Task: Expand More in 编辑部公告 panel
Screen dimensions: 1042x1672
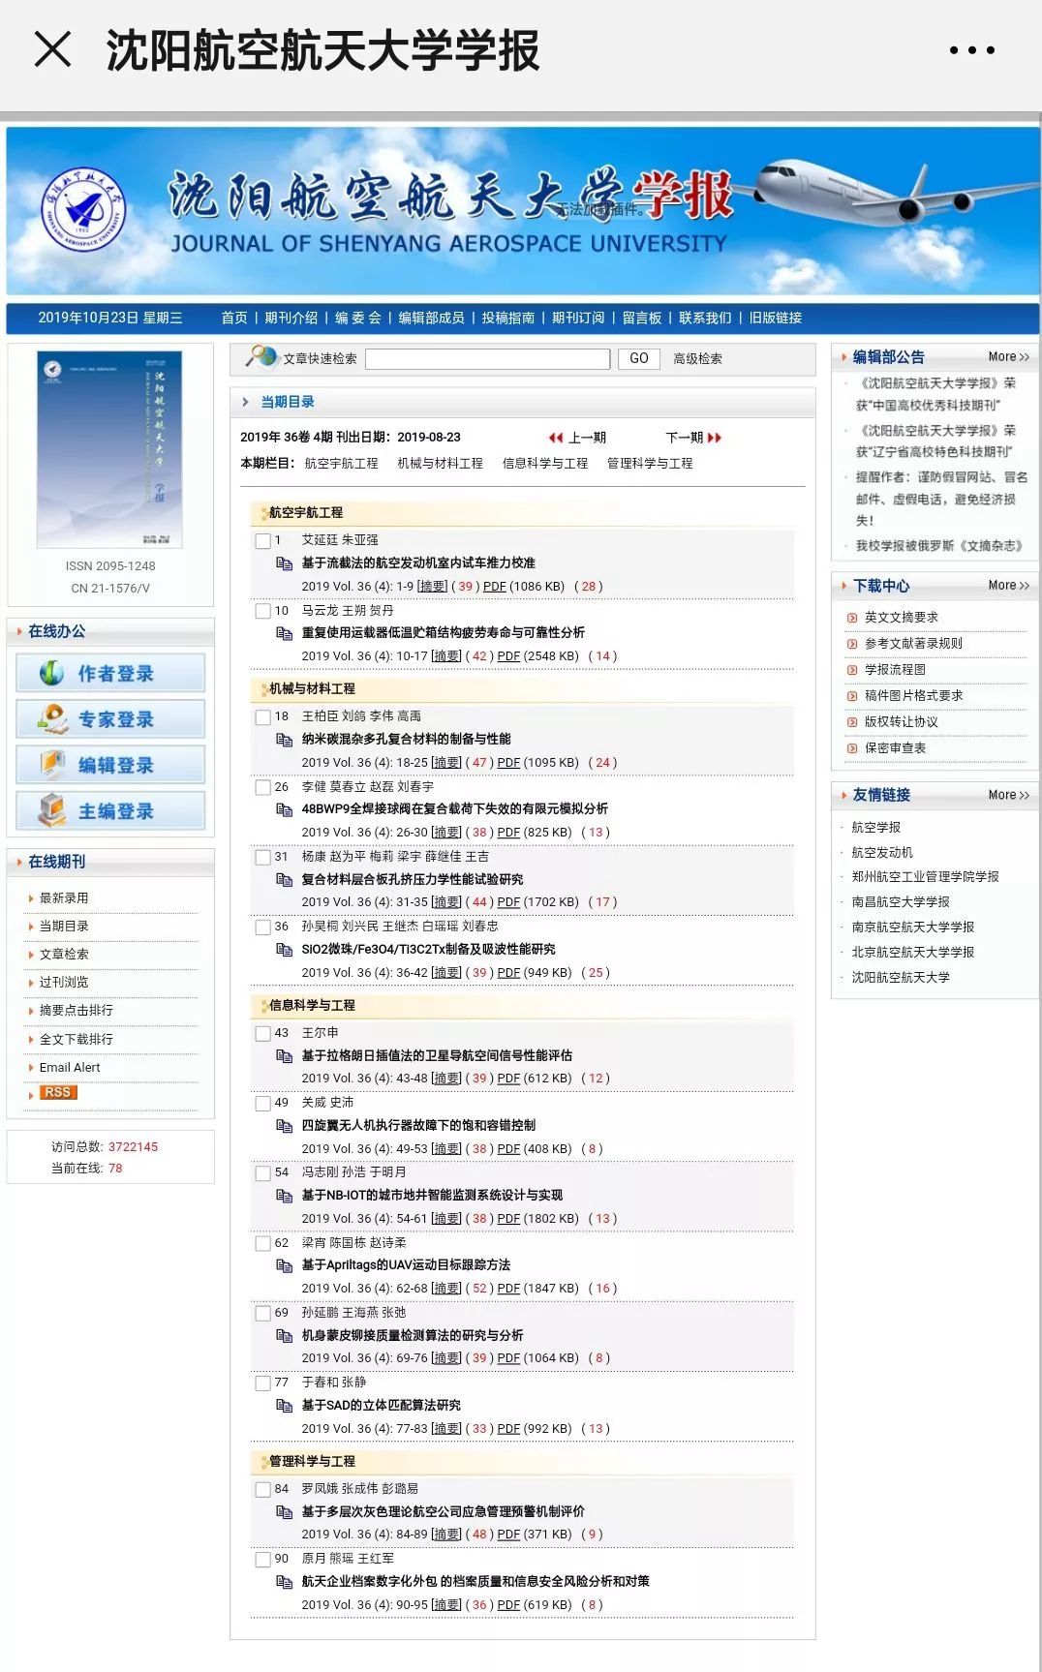Action: 1008,357
